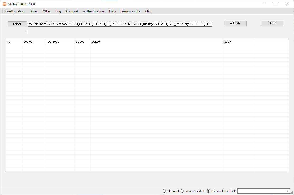Open the Driver menu
Viewport: 294px width, 195px height.
pyautogui.click(x=34, y=11)
